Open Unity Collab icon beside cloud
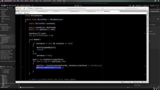160x90 pixels. pyautogui.click(x=130, y=5)
